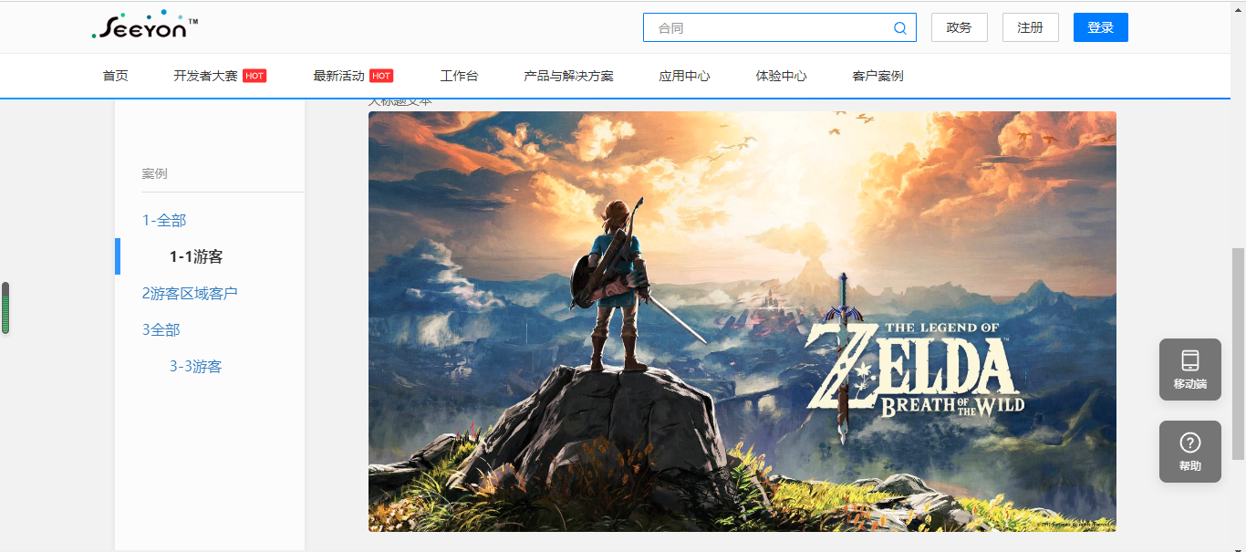Click the HOT badge next to 开发者大赛
Image resolution: width=1246 pixels, height=552 pixels.
point(254,76)
